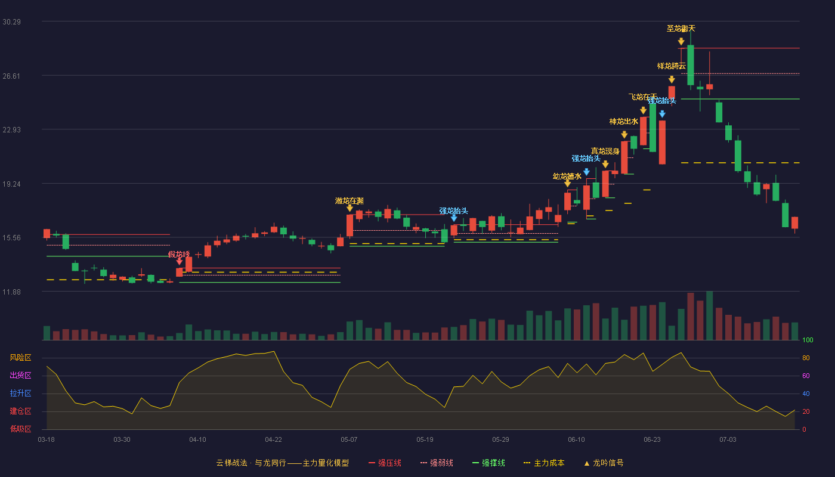This screenshot has height=477, width=835.
Task: Disable the 主力成本 legend series
Action: (x=544, y=463)
